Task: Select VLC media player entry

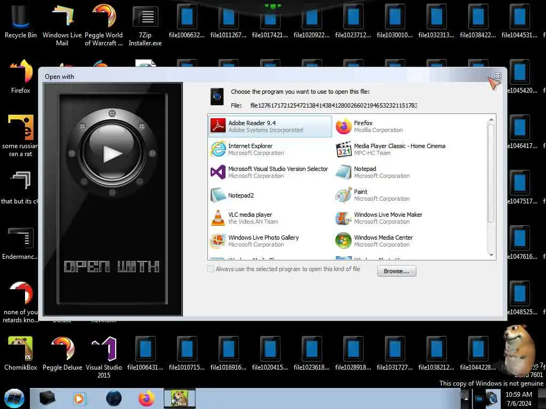Action: [270, 218]
